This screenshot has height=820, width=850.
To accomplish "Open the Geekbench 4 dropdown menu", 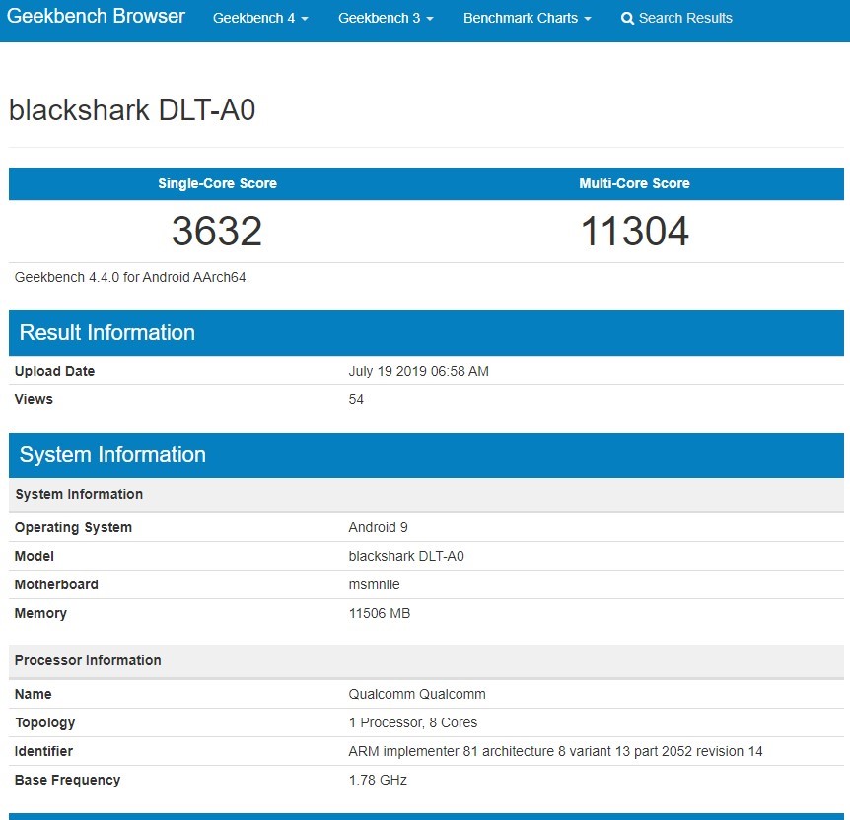I will tap(260, 19).
